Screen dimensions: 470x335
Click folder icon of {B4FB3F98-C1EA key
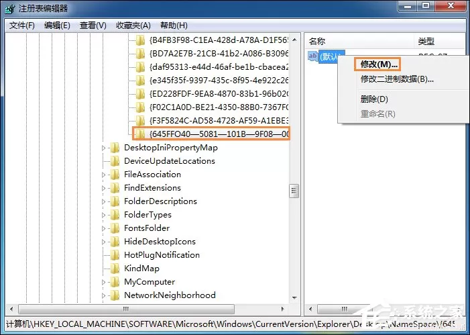[x=140, y=40]
